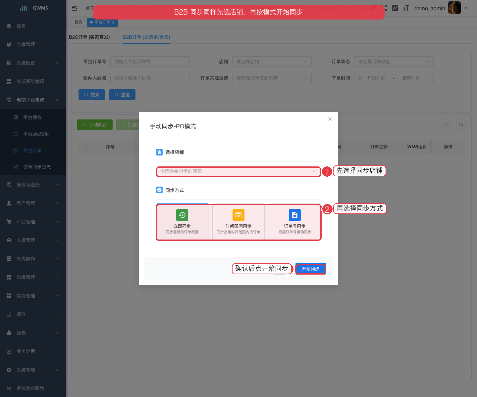Image resolution: width=477 pixels, height=397 pixels.
Task: Collapse 电商平台集成 sidebar menu
Action: [x=33, y=100]
